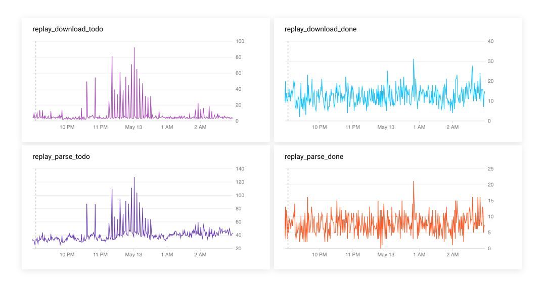The width and height of the screenshot is (546, 286).
Task: Click the 10 PM label under replay_download_done
Action: pyautogui.click(x=320, y=127)
